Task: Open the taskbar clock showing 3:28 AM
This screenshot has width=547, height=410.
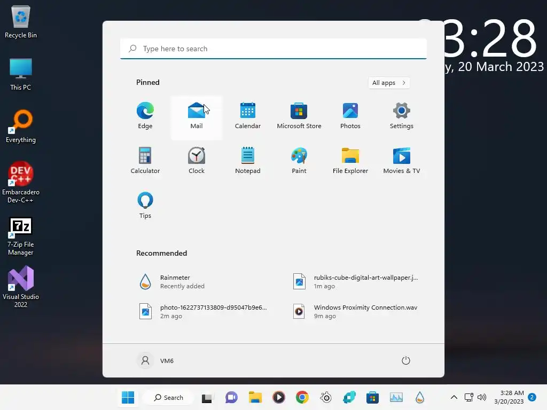Action: tap(509, 397)
